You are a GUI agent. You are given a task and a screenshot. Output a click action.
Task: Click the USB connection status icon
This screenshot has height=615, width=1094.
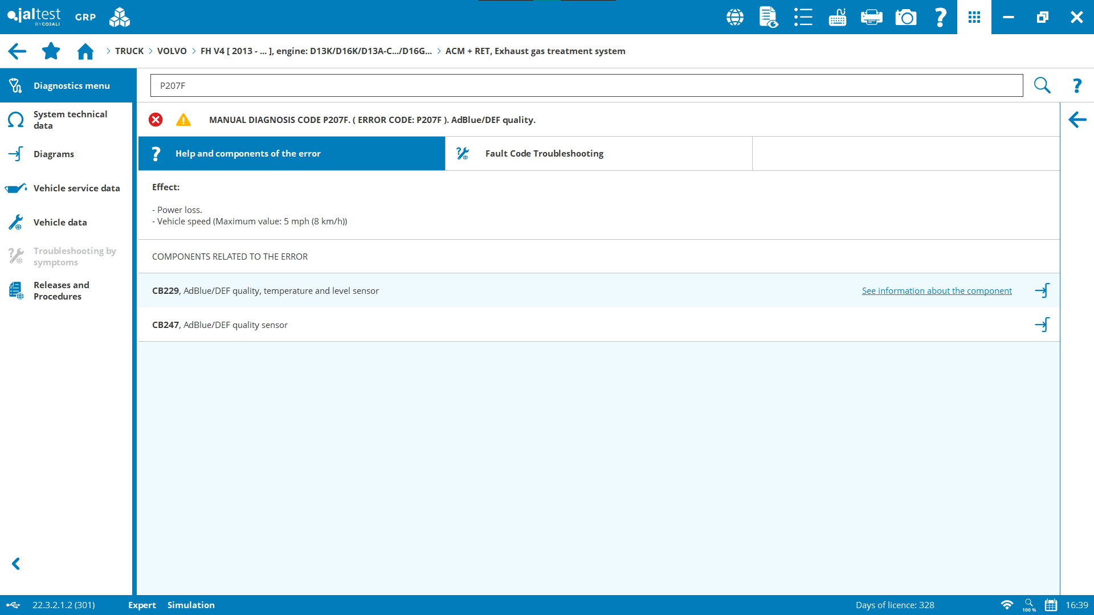pos(13,605)
